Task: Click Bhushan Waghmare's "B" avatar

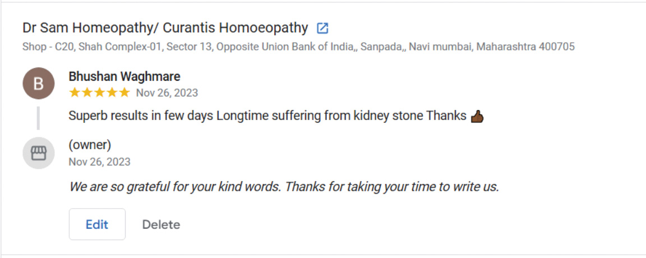Action: click(38, 84)
